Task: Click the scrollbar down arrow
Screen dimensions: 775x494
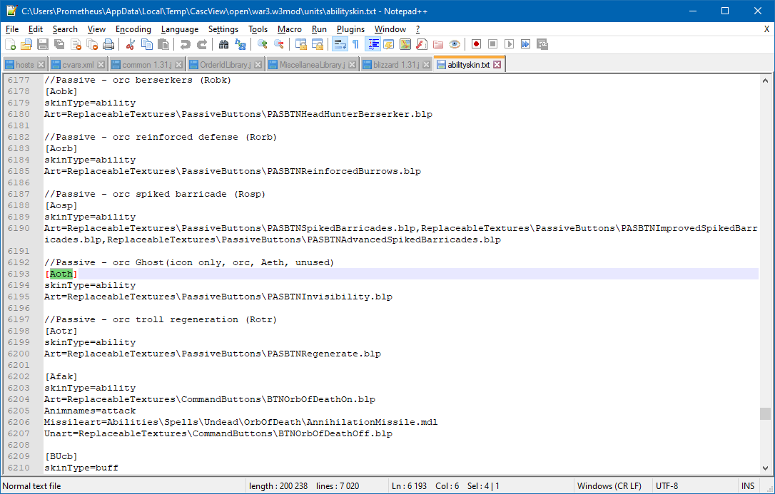Action: tap(765, 468)
